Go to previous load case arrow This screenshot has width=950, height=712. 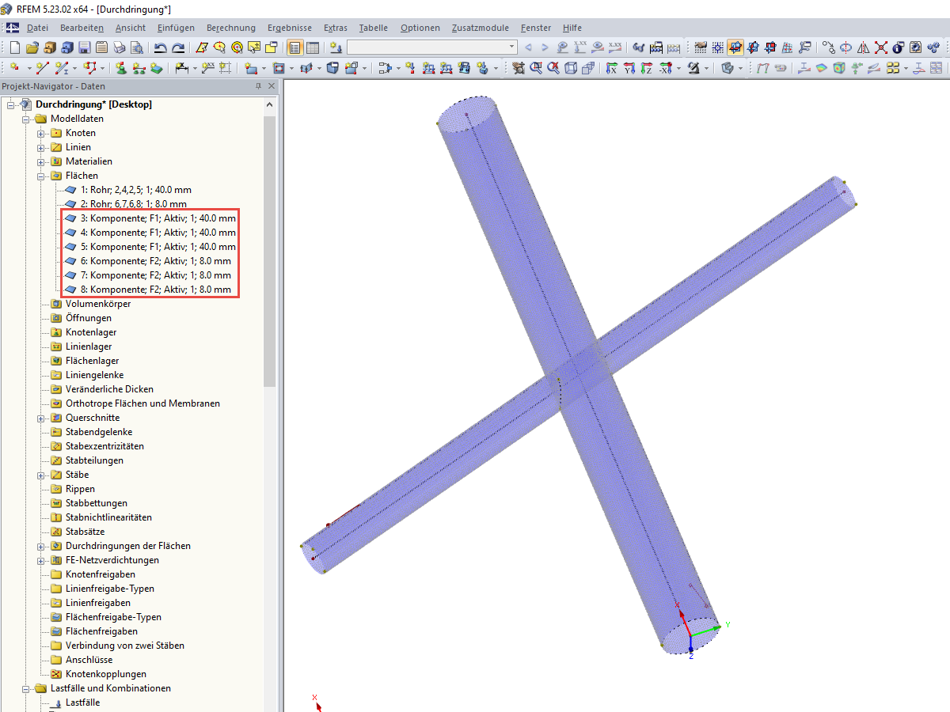(527, 47)
